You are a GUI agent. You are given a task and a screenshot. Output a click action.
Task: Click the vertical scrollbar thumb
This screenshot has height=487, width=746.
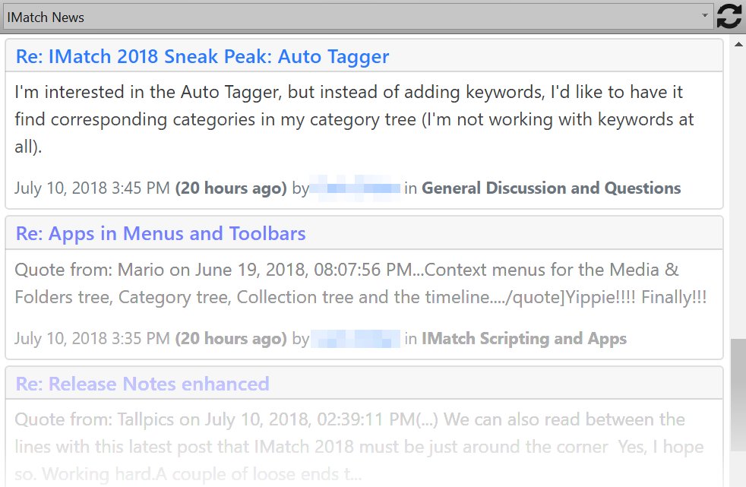pos(738,395)
